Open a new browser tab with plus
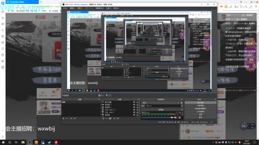 point(41,2)
